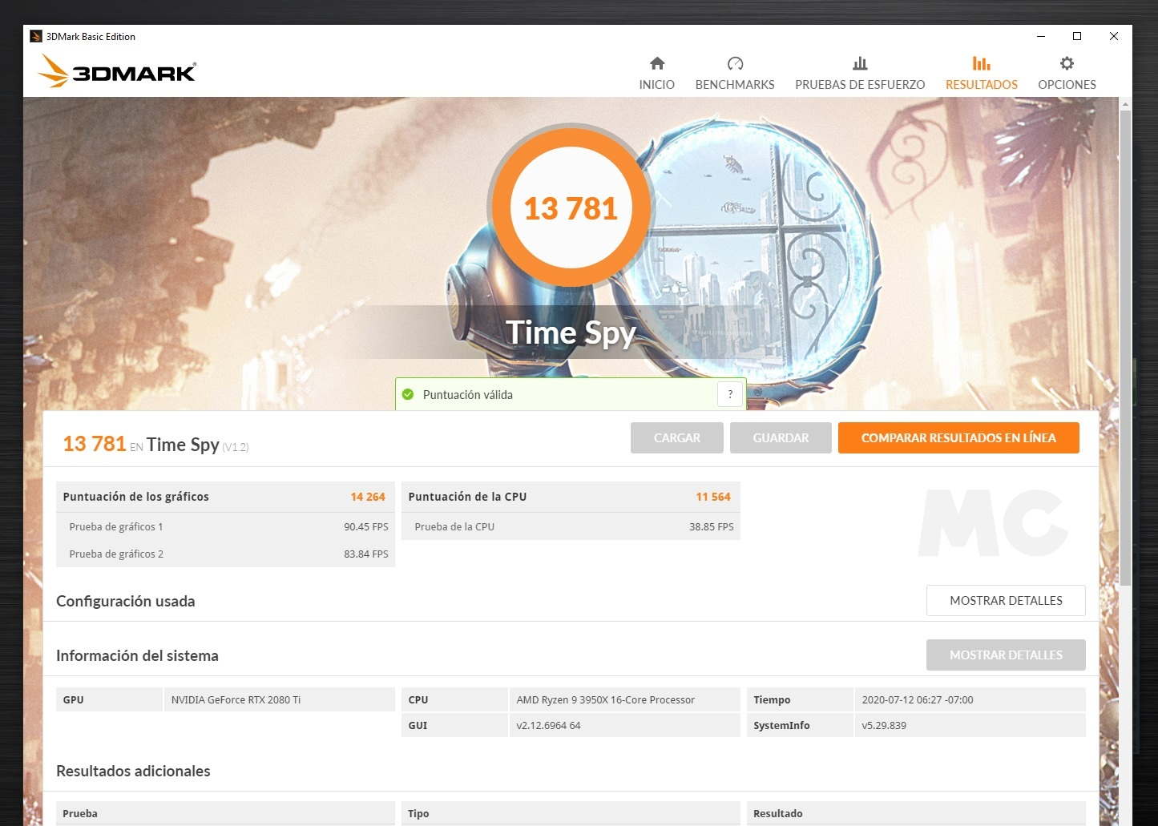Maximize the 3DMark window
The width and height of the screenshot is (1158, 826).
1076,36
